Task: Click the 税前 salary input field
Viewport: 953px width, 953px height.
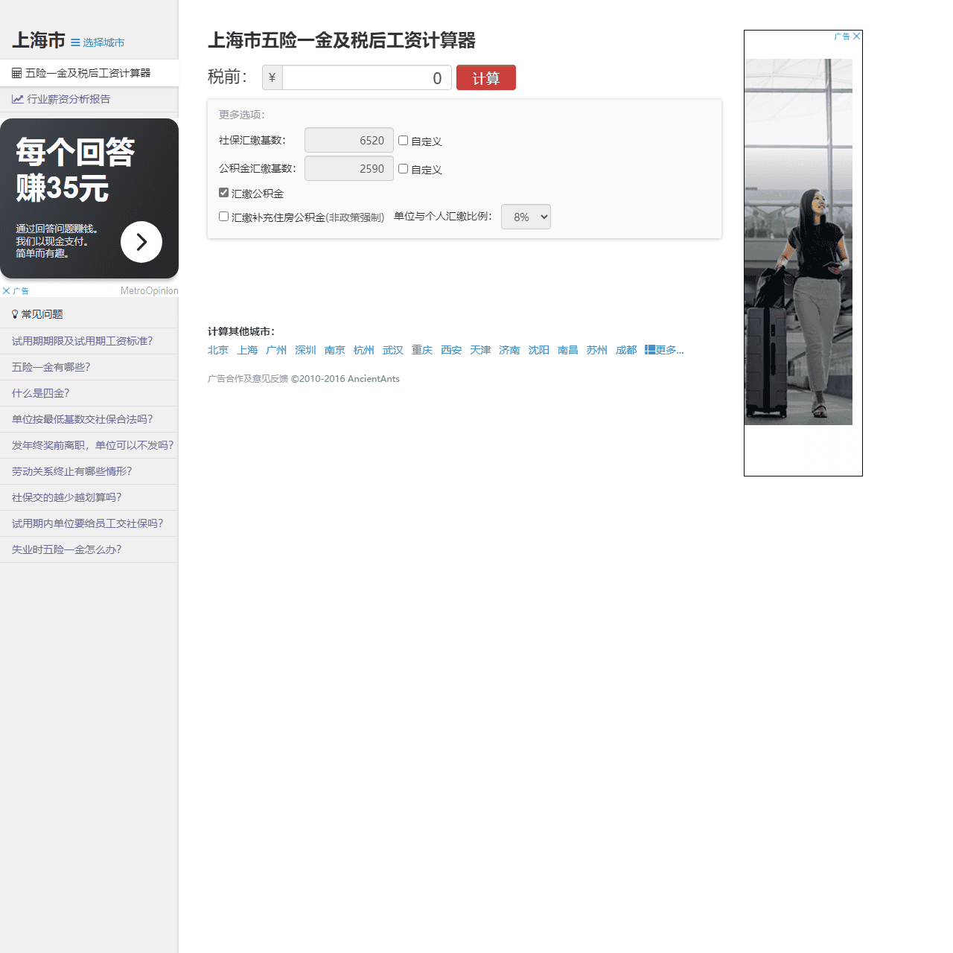Action: (x=365, y=77)
